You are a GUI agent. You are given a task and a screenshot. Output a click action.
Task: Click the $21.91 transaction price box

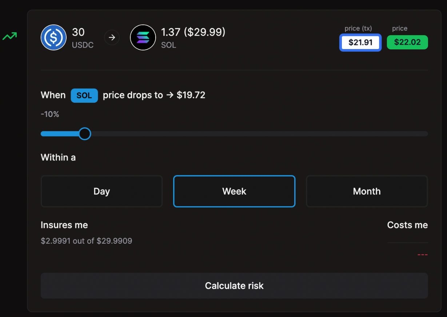click(x=360, y=42)
